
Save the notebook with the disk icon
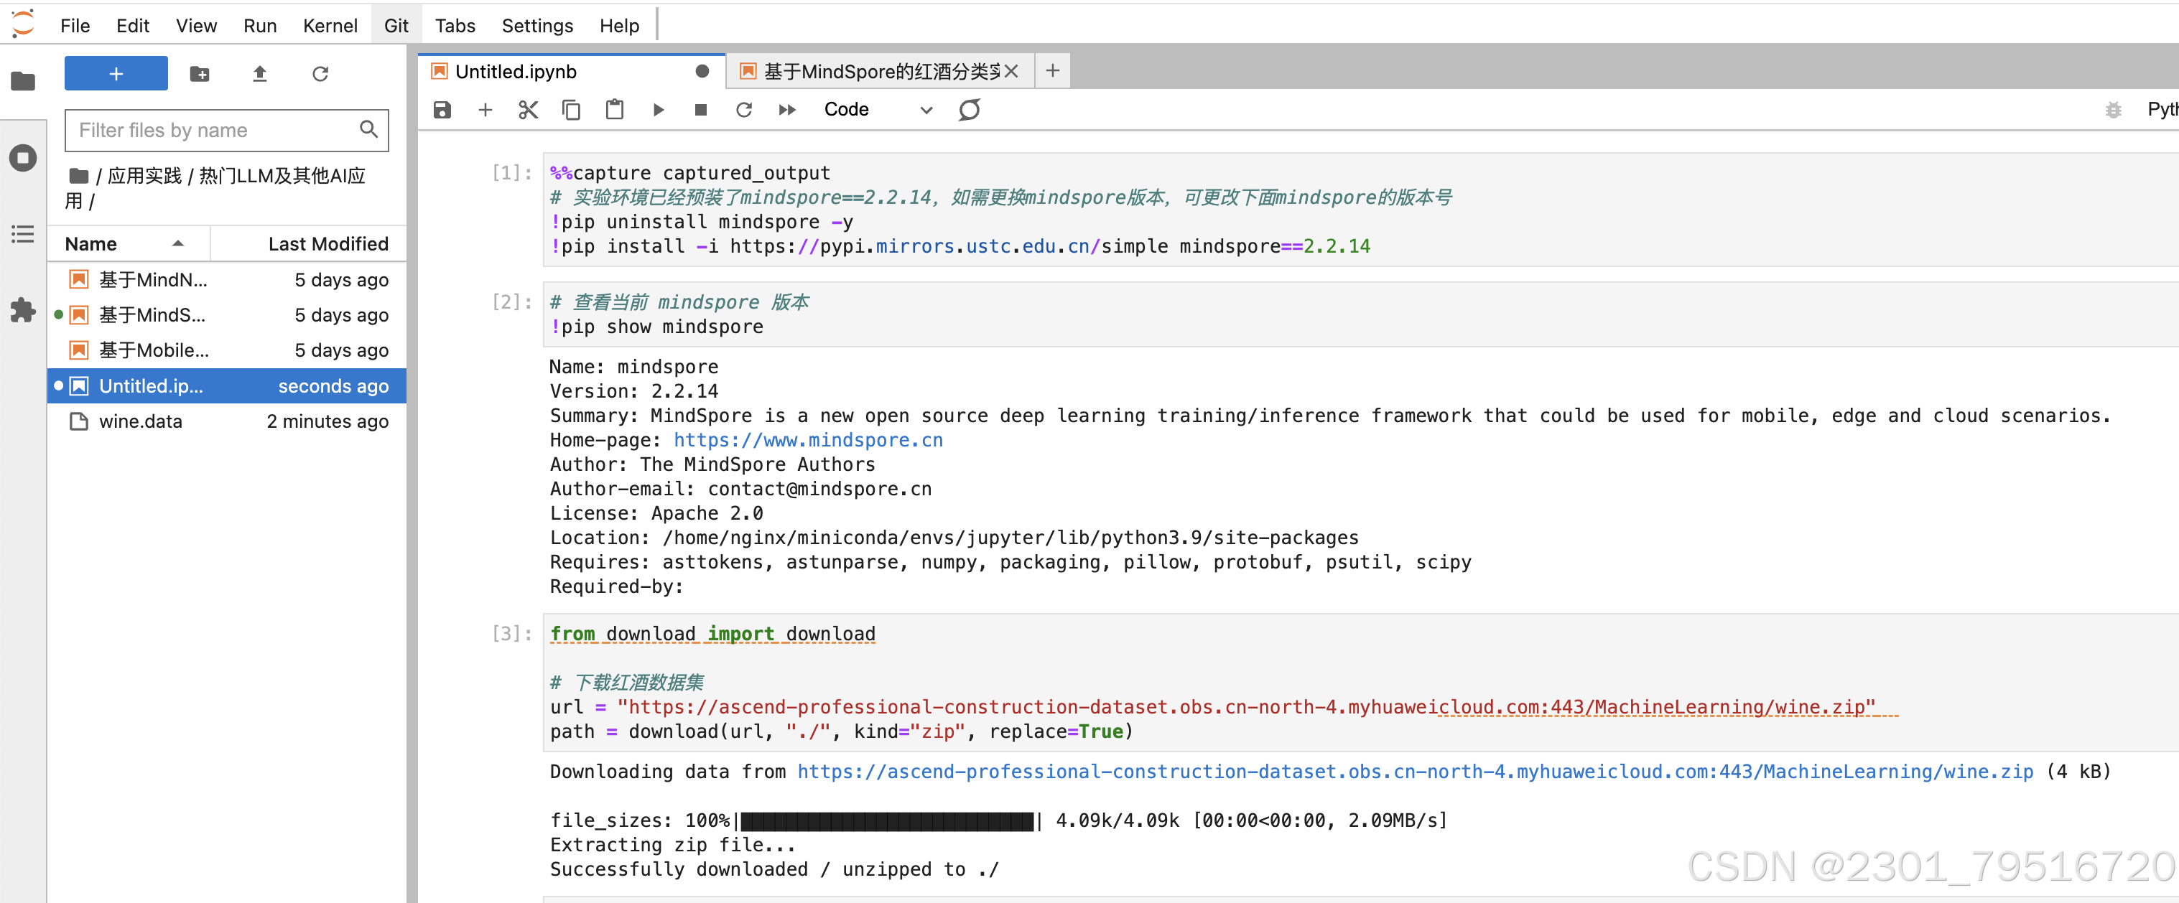pos(442,110)
